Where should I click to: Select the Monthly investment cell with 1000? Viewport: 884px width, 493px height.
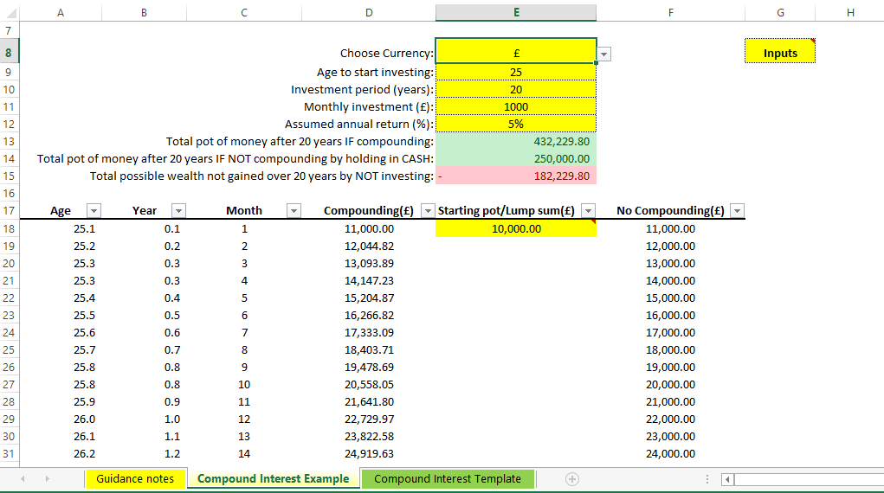516,106
